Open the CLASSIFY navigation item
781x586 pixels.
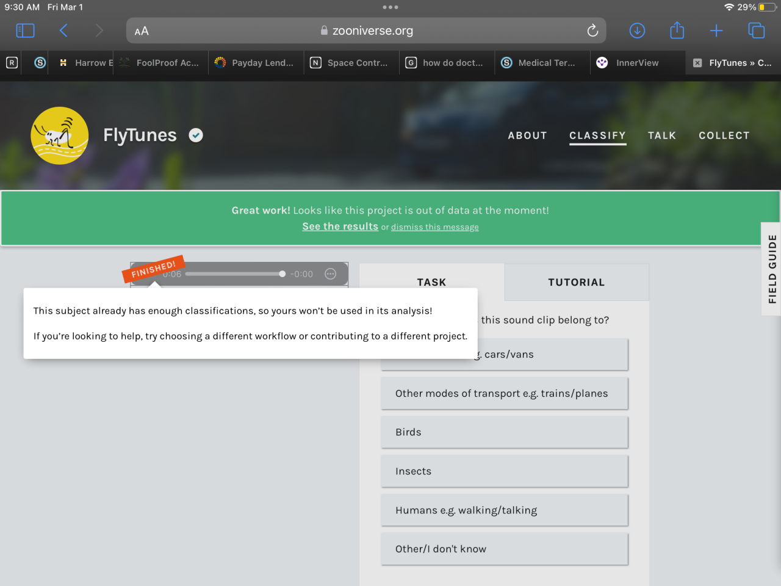tap(598, 136)
